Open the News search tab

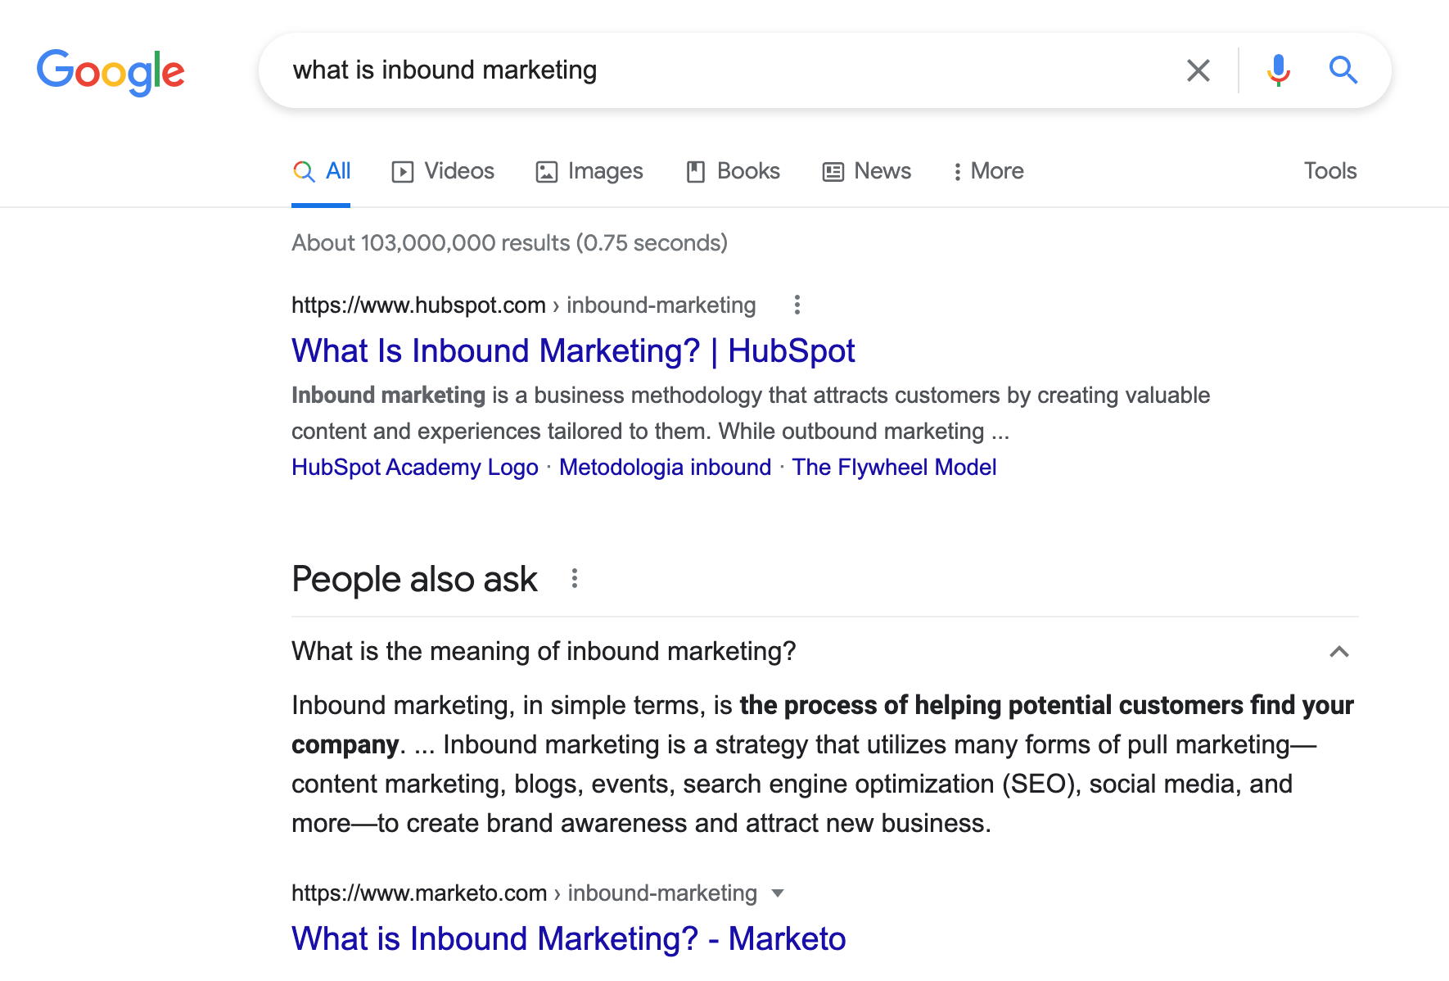pyautogui.click(x=867, y=171)
